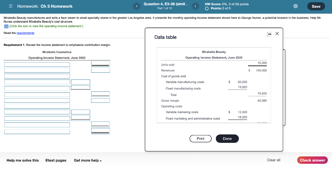
Task: Open Help me solve this
Action: (23, 160)
